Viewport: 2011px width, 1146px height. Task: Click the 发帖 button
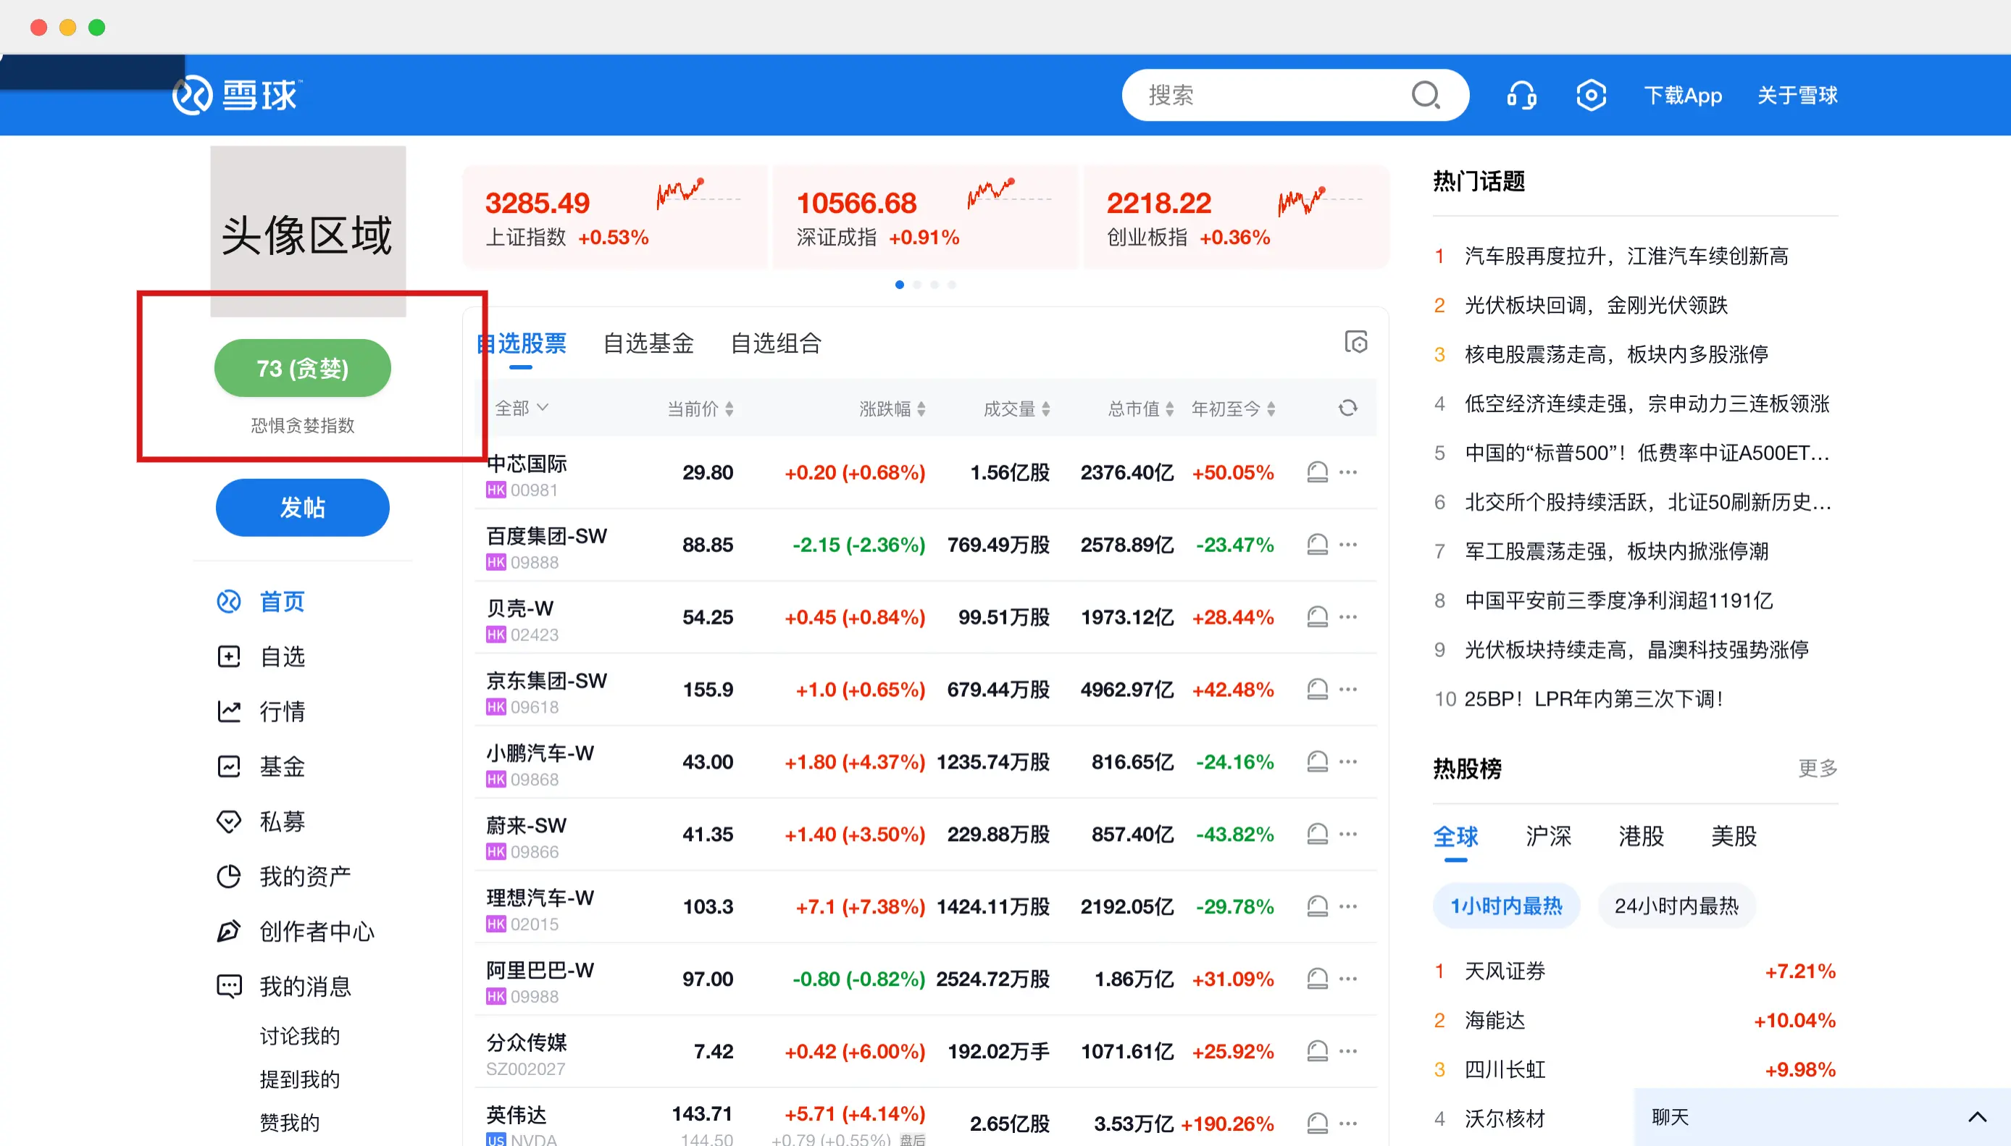pos(302,508)
